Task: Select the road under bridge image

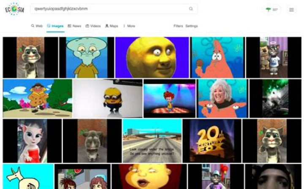Action: [152, 140]
